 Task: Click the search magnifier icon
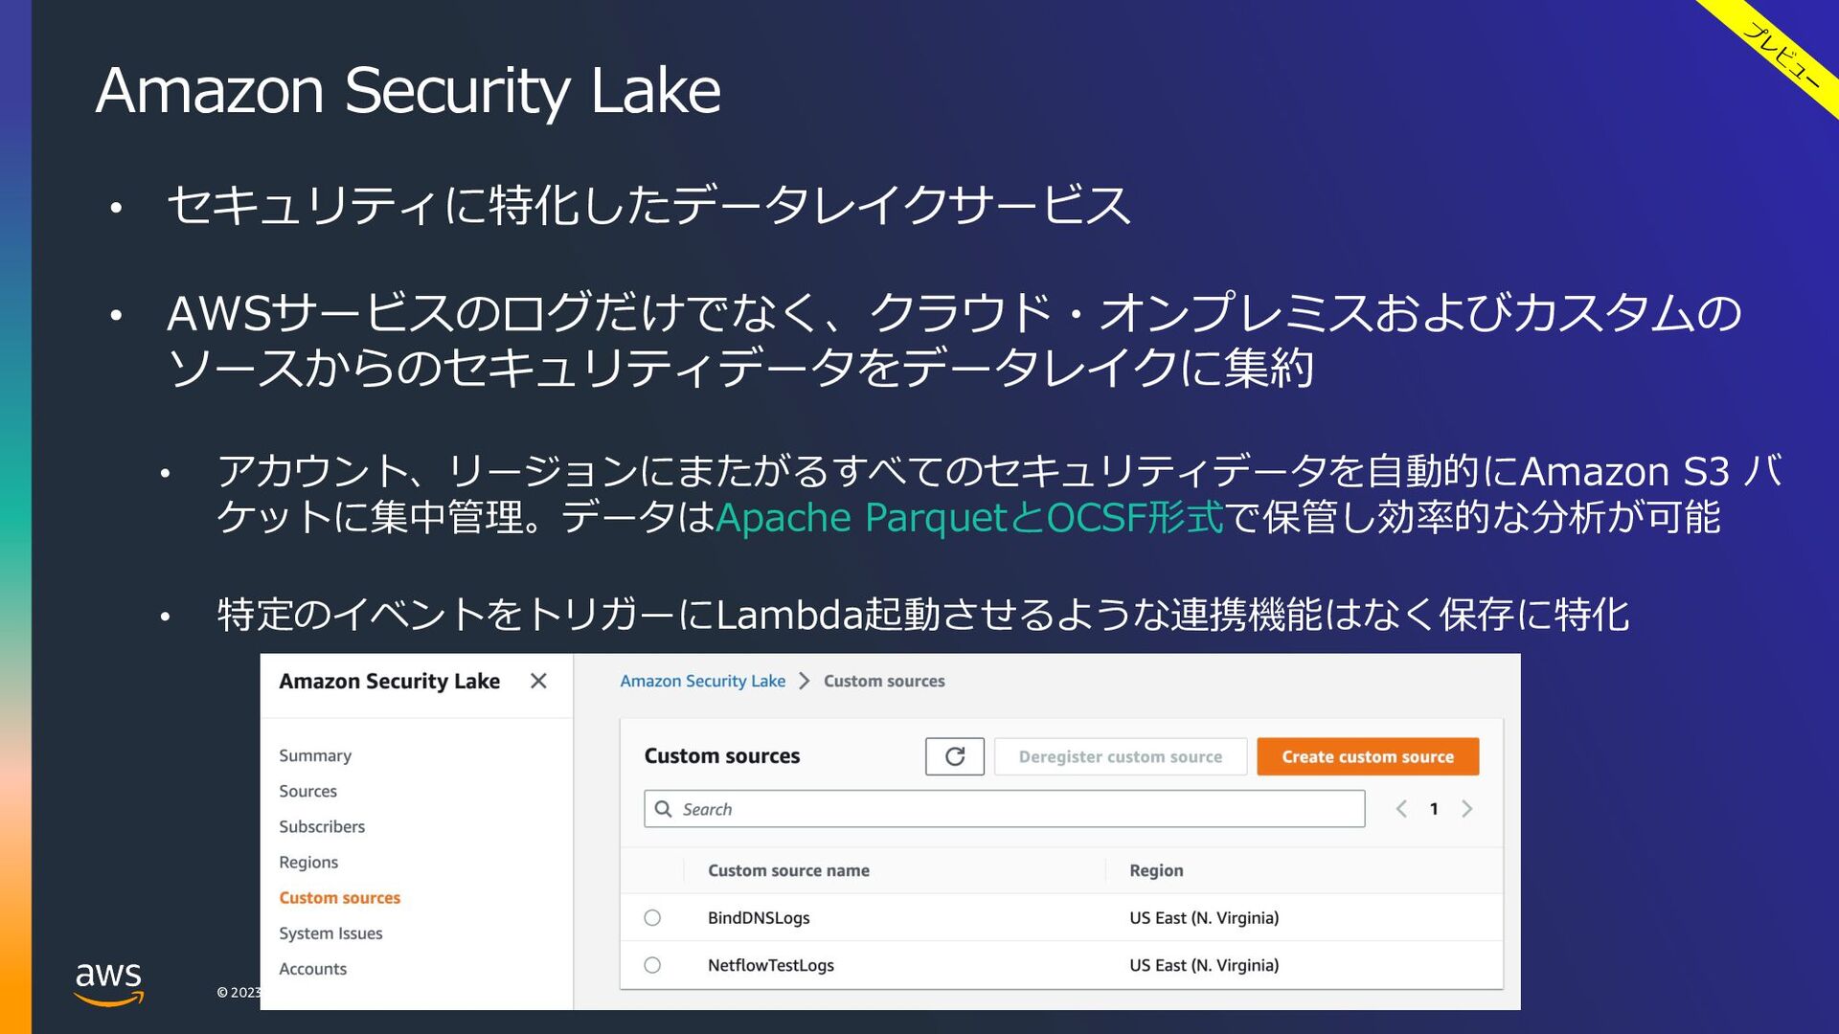(663, 809)
